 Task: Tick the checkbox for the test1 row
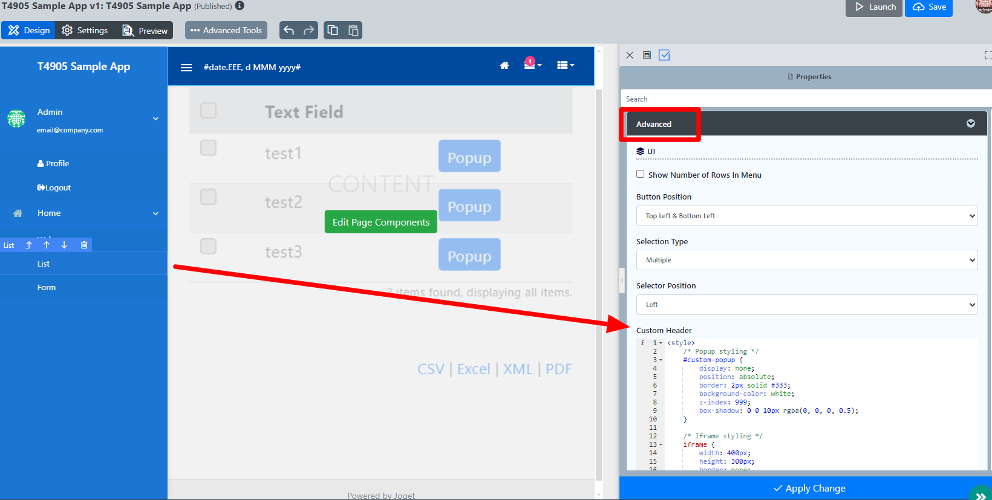click(x=208, y=148)
